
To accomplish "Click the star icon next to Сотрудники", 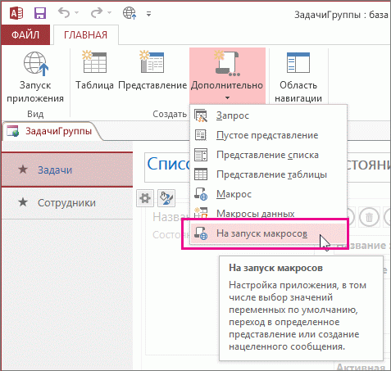I will [23, 202].
